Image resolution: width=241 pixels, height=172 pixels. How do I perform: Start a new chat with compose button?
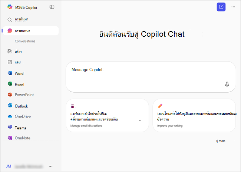click(221, 7)
